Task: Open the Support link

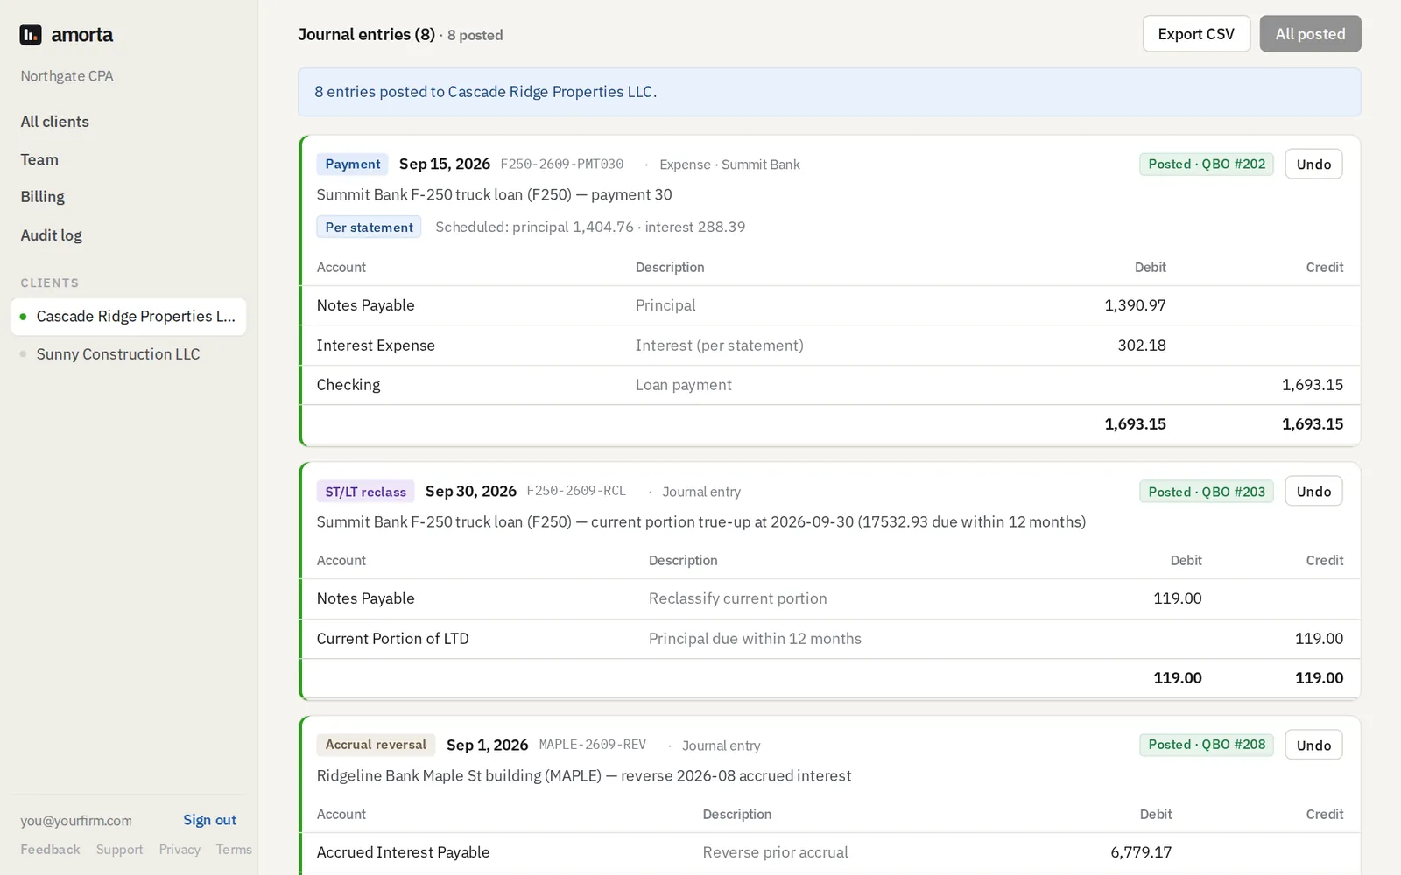Action: tap(119, 850)
